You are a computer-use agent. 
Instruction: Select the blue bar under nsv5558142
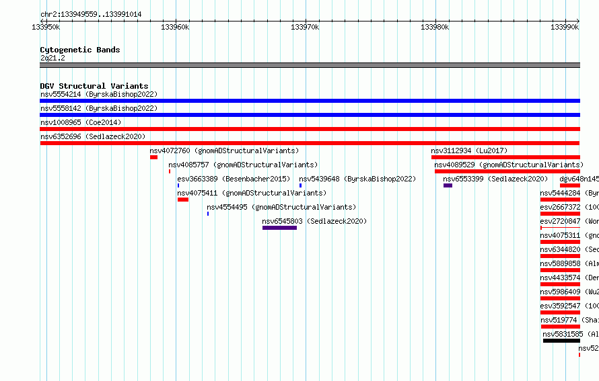310,115
